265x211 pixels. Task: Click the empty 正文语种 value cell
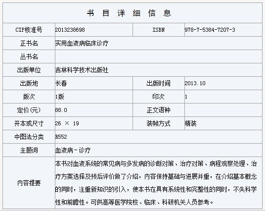tap(223, 110)
